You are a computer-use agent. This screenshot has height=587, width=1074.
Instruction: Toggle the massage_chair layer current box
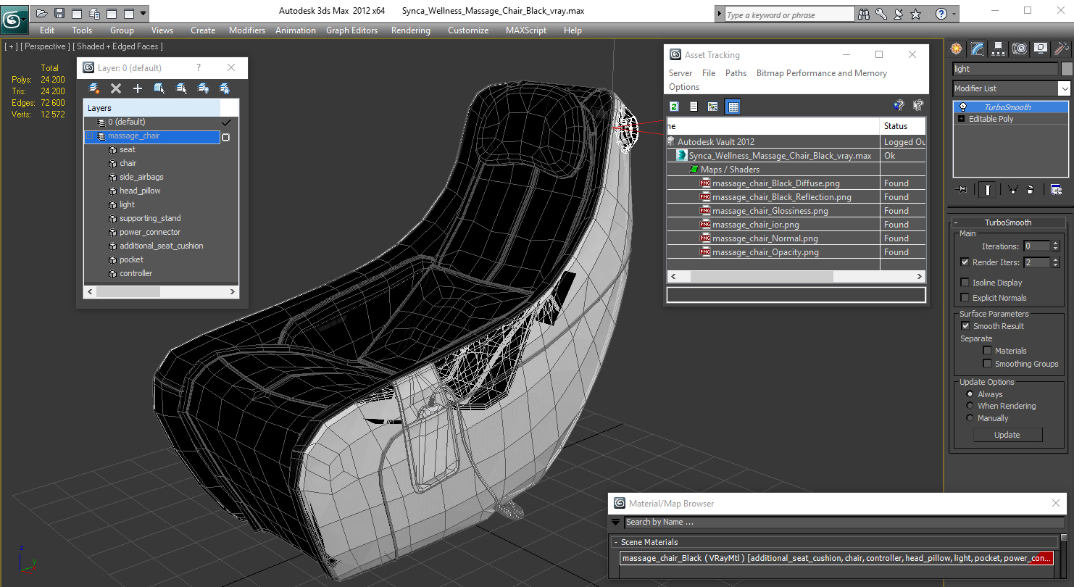click(225, 137)
